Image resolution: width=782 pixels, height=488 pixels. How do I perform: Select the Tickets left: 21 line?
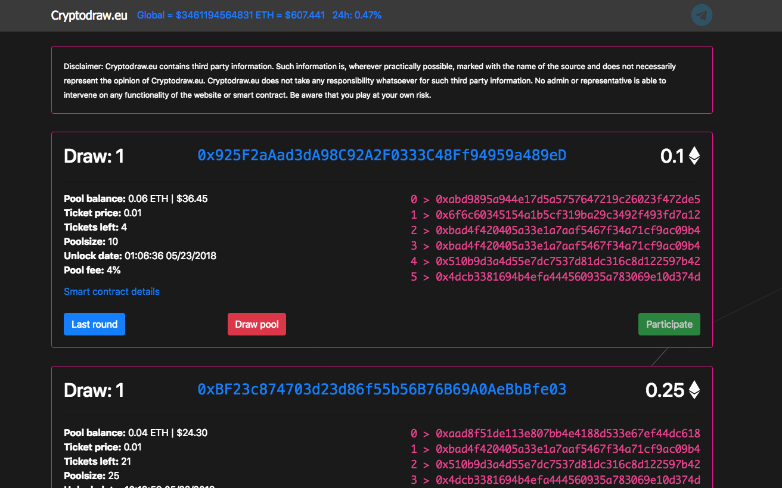(x=98, y=461)
